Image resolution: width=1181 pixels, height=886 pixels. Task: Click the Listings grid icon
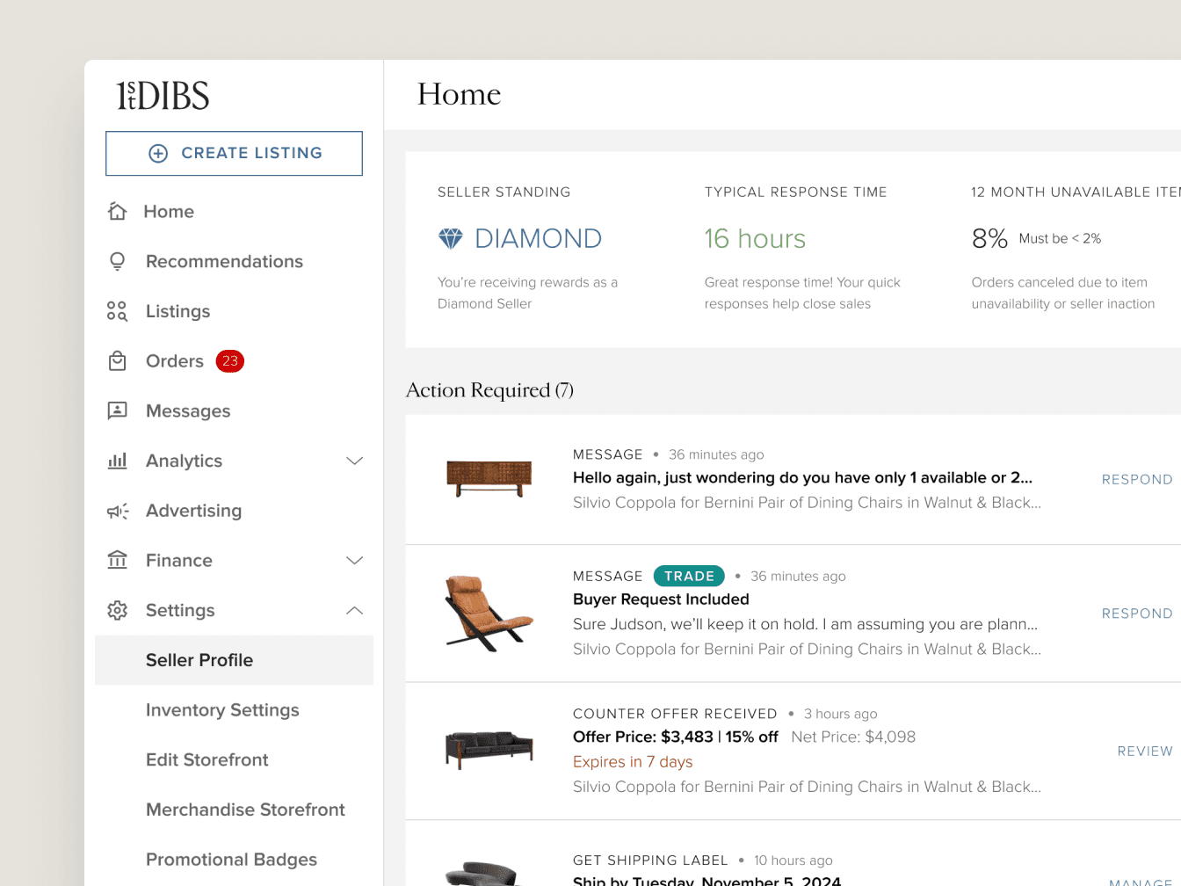[x=118, y=311]
